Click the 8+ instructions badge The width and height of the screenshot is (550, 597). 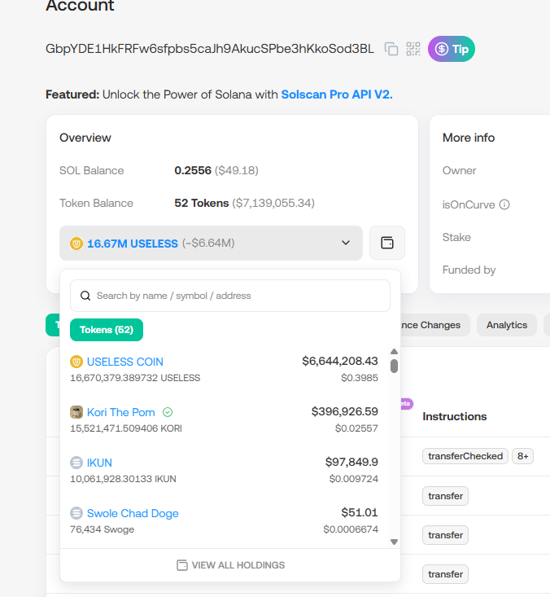tap(522, 456)
